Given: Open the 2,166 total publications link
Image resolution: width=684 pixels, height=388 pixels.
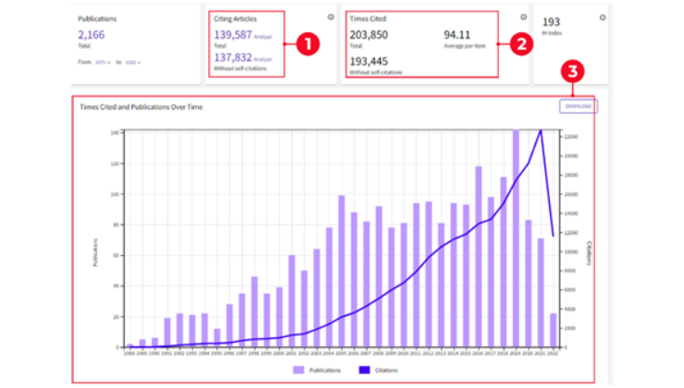Looking at the screenshot, I should [92, 34].
